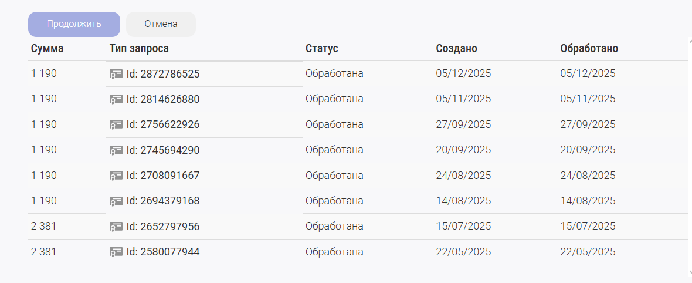Screen dimensions: 692x283
Task: Open request Id: 2872786525
Action: pos(163,75)
